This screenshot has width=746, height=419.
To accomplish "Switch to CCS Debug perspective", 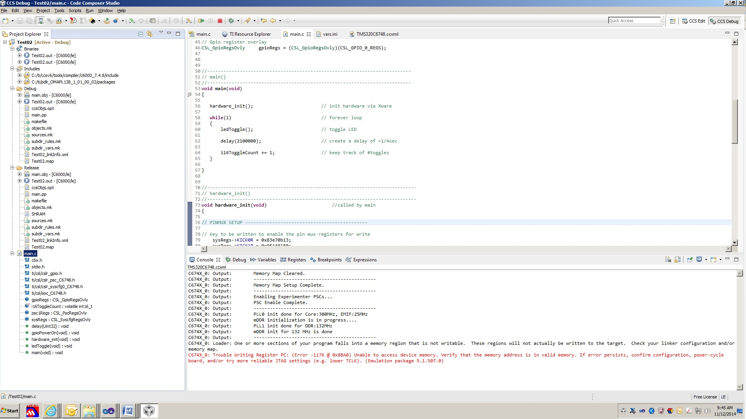I will click(x=724, y=21).
